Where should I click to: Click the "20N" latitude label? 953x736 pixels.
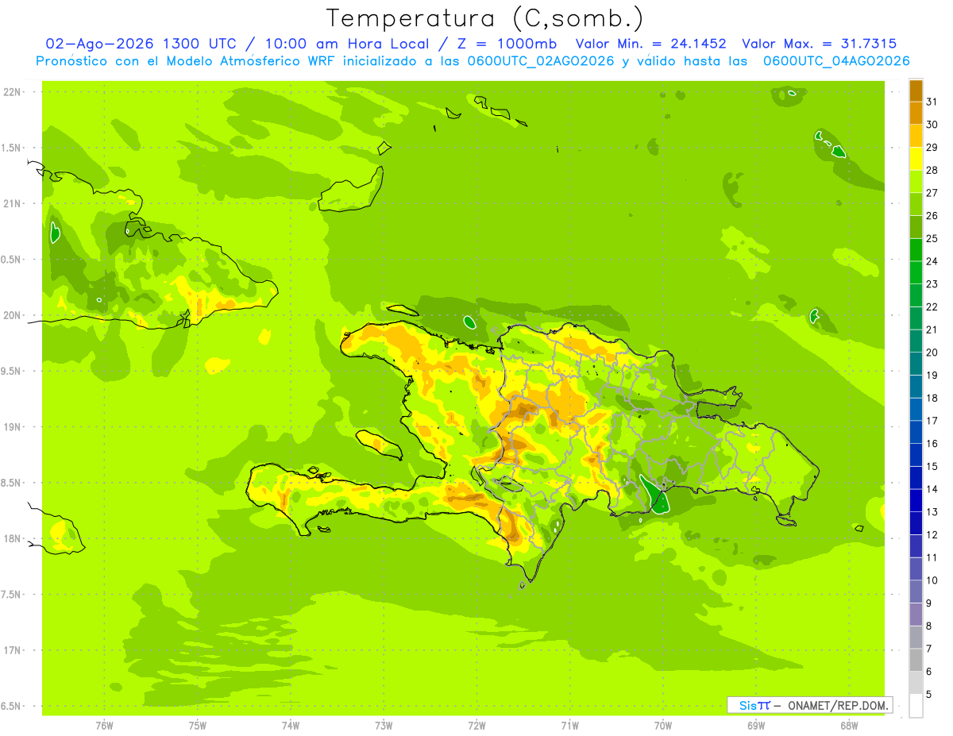pyautogui.click(x=14, y=315)
